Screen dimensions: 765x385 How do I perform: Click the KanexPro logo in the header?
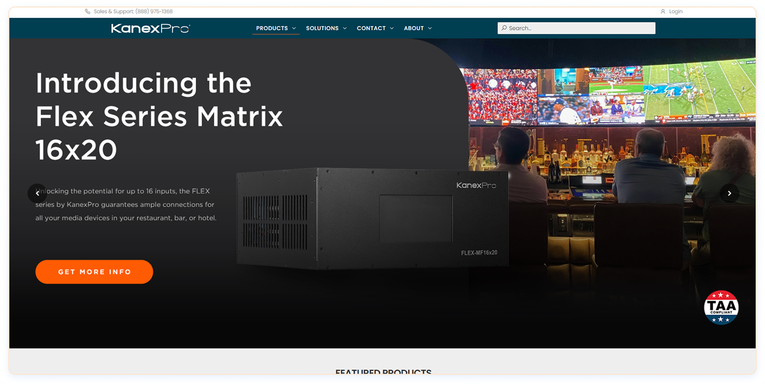coord(150,28)
